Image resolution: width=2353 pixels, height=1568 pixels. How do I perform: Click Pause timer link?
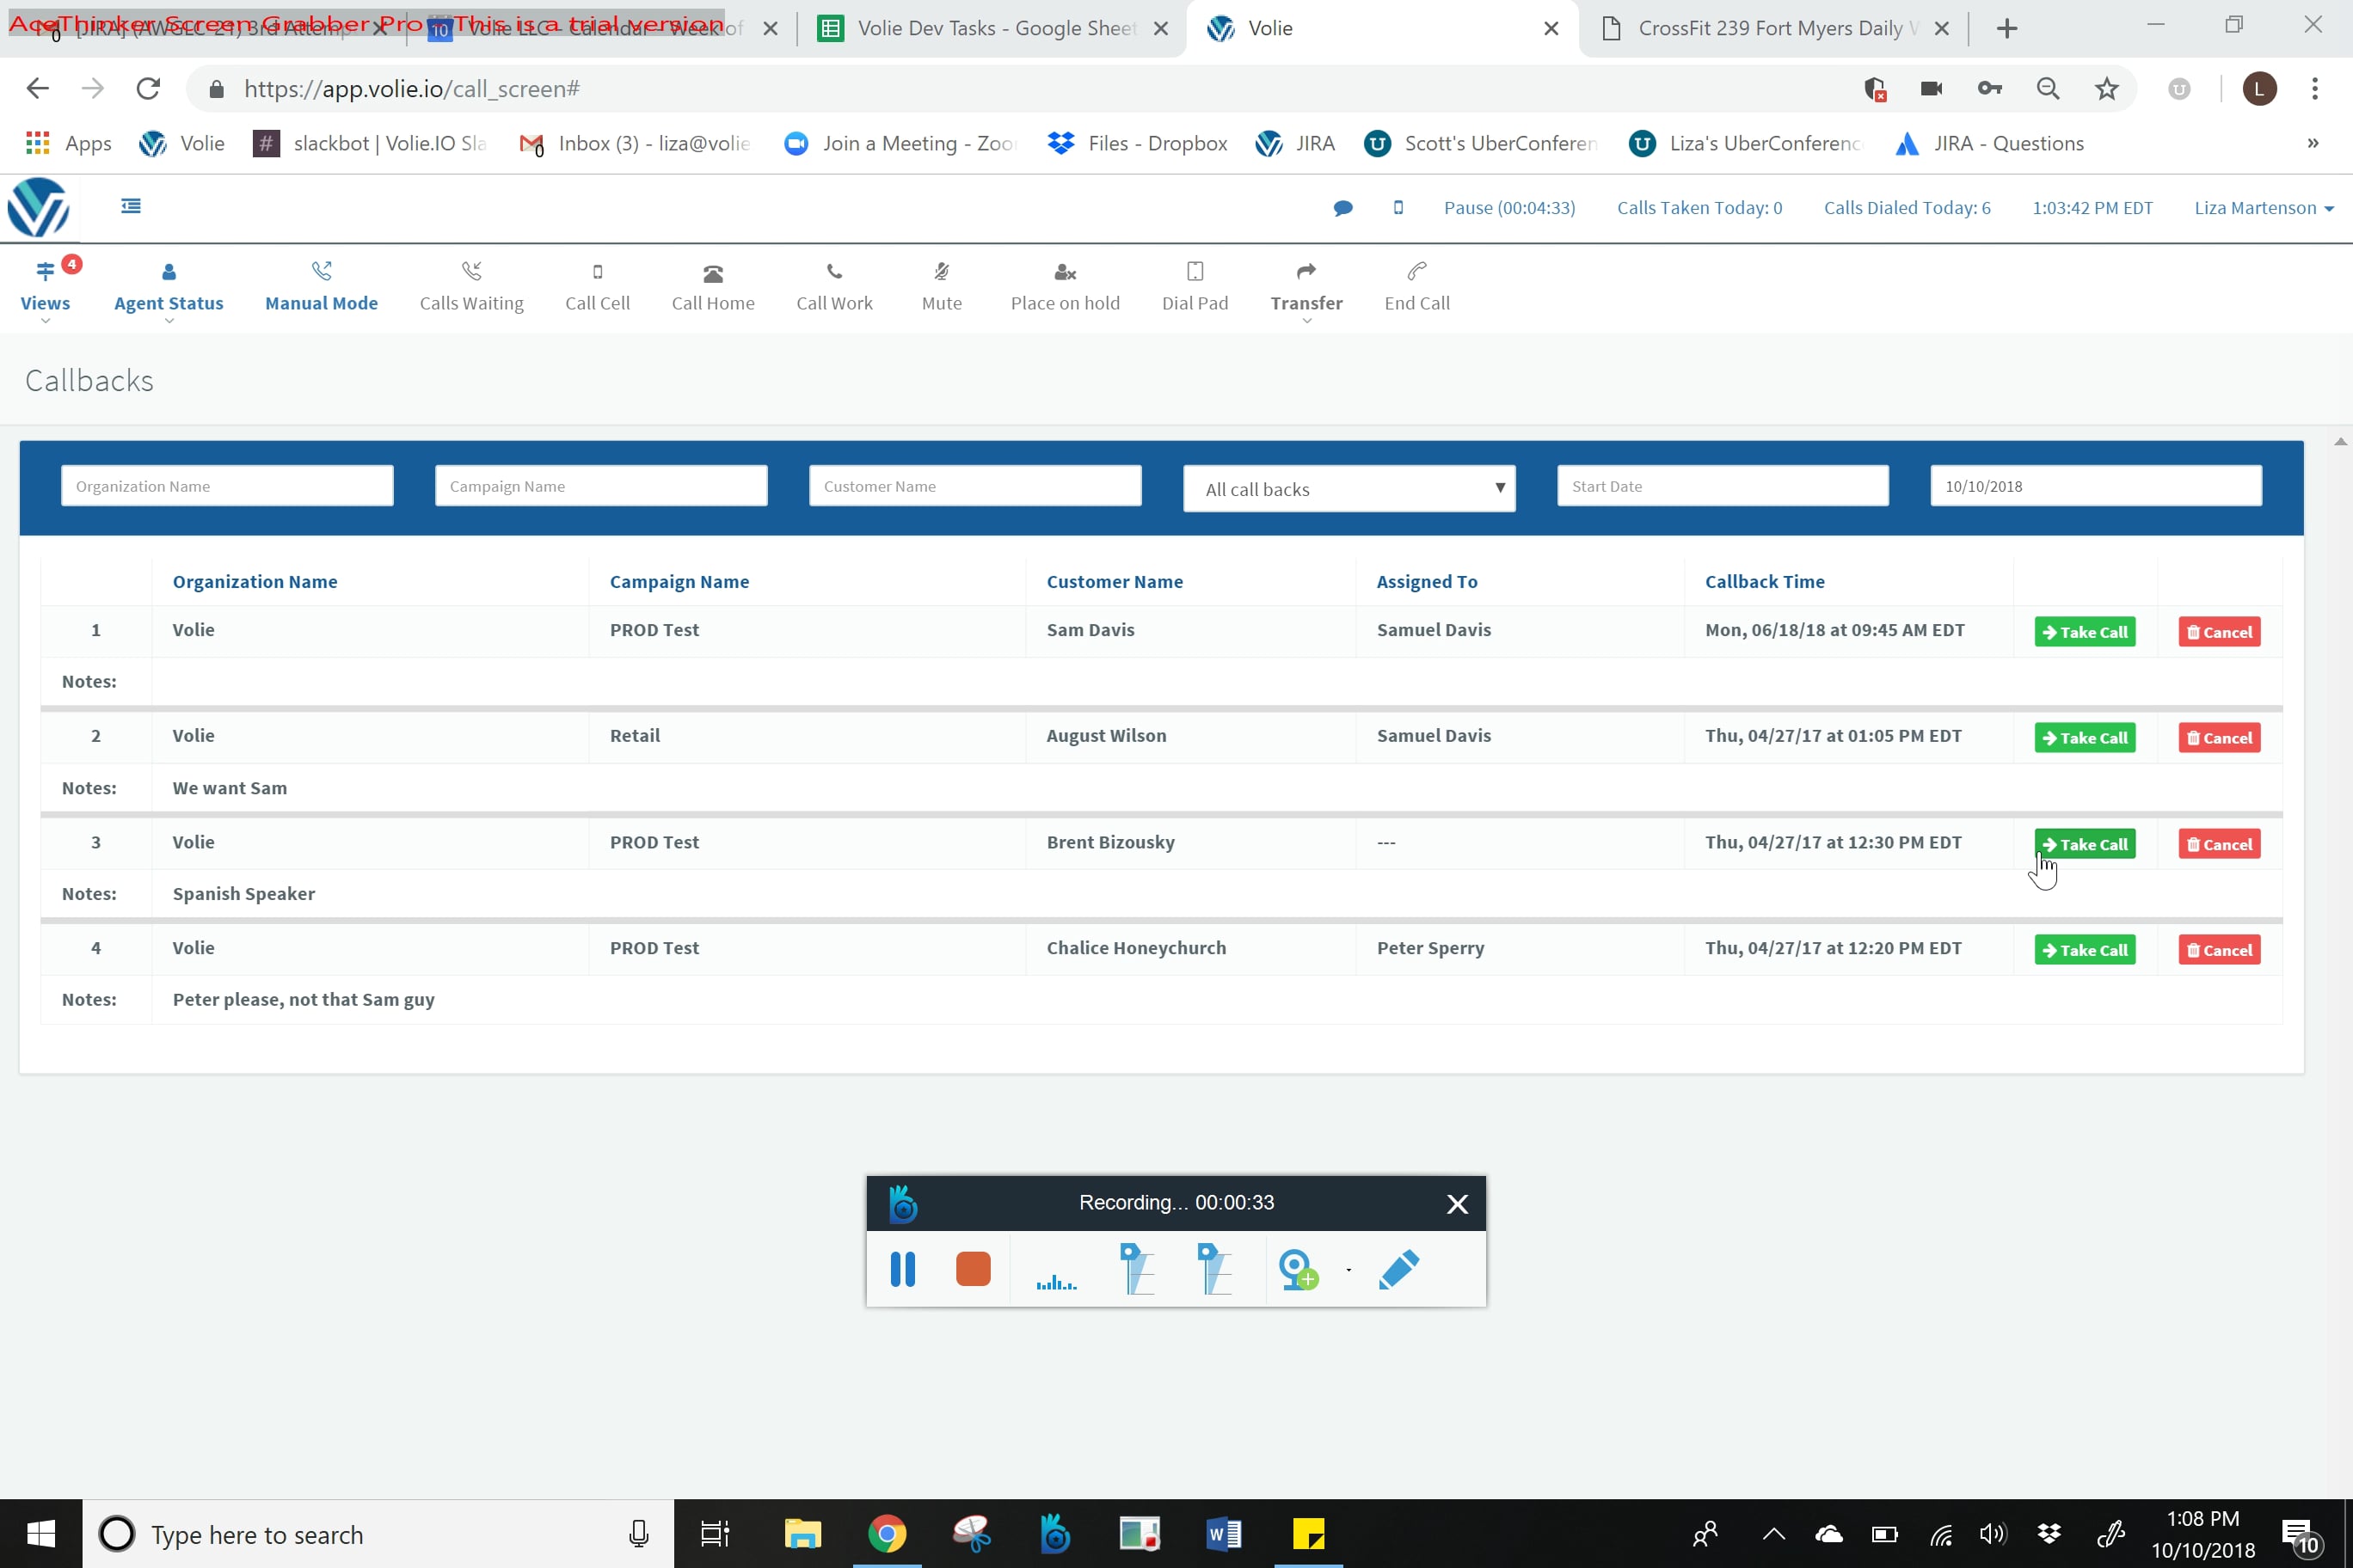1508,208
